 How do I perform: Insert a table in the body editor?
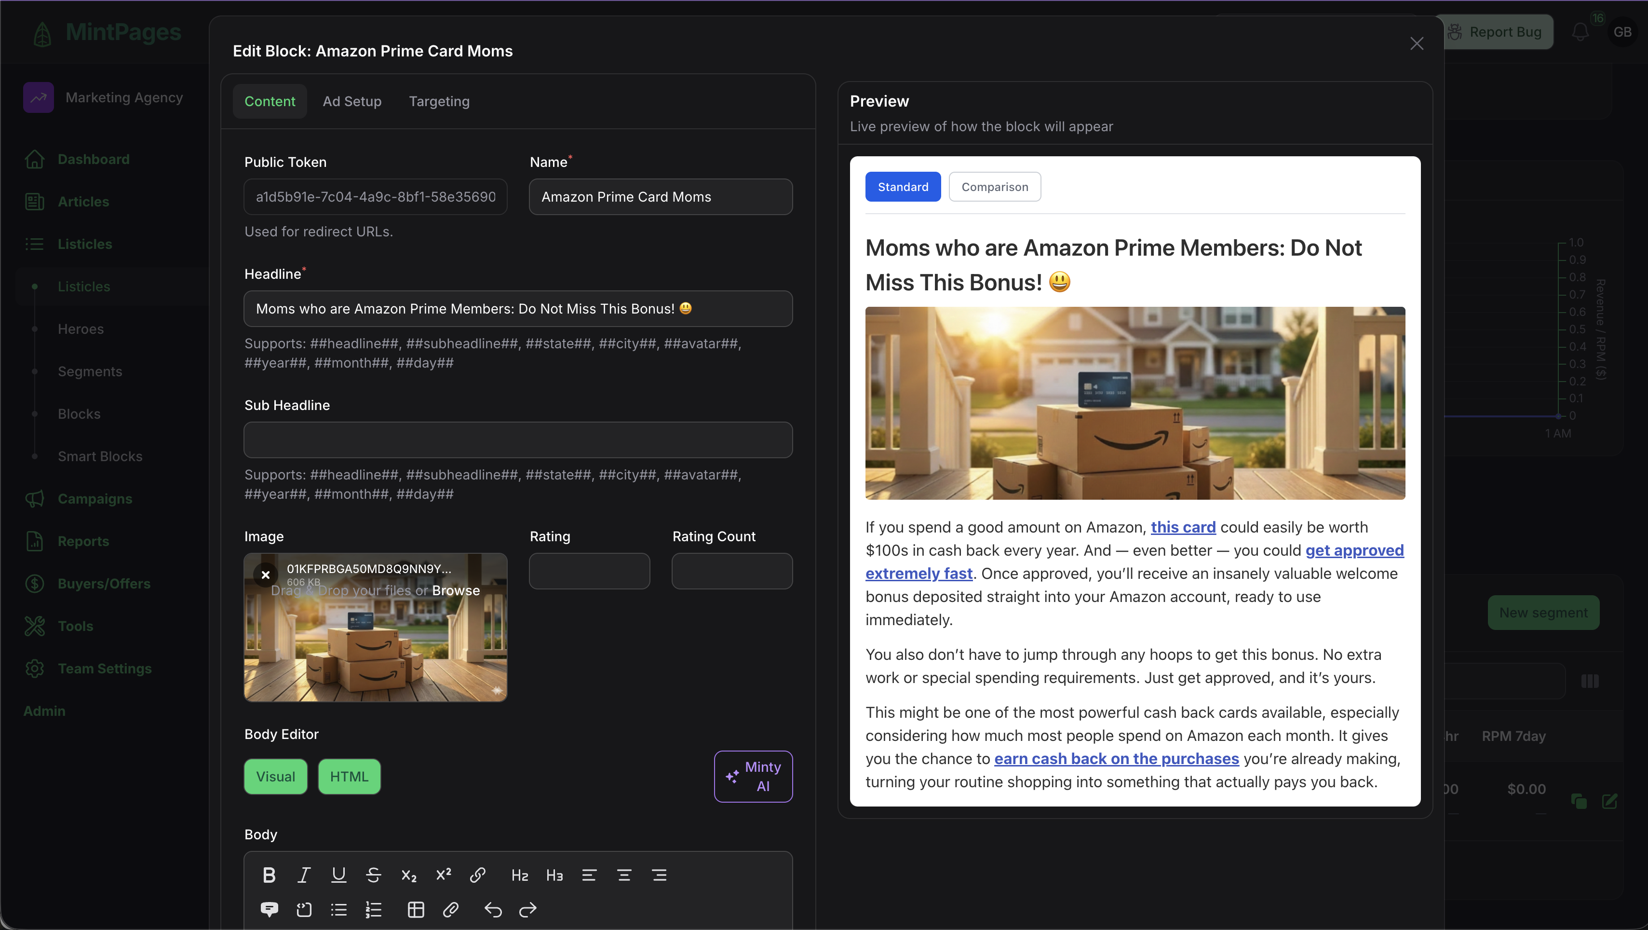coord(415,910)
